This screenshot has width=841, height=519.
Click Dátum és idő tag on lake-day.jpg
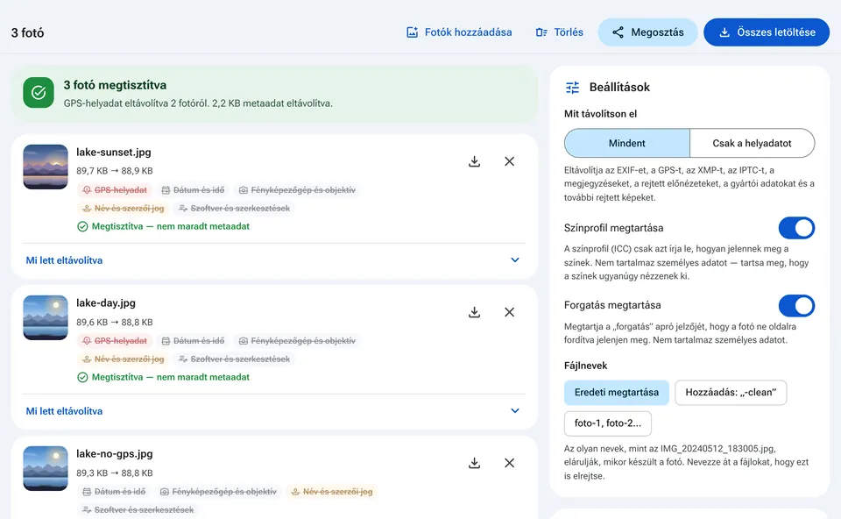pyautogui.click(x=193, y=341)
